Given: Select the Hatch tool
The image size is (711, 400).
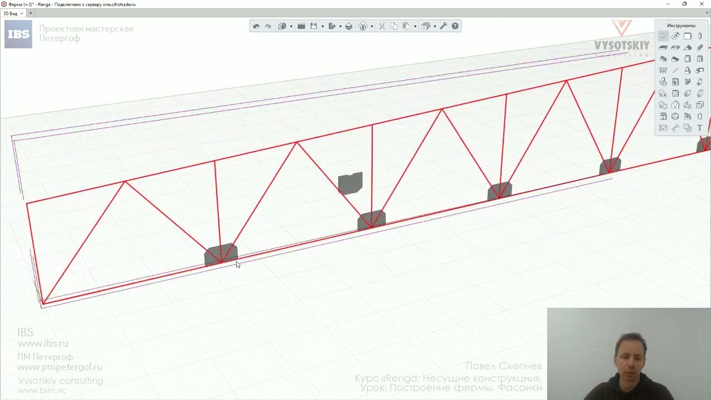Looking at the screenshot, I should coord(688,128).
